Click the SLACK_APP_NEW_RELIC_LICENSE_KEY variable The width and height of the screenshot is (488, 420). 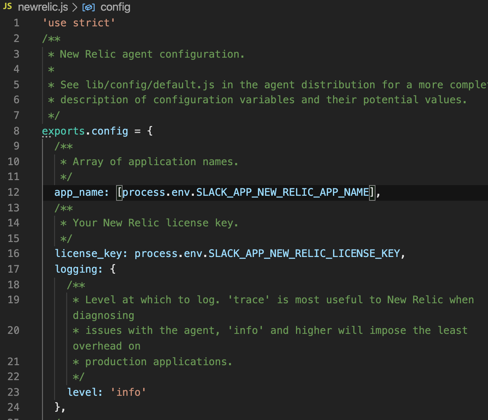pyautogui.click(x=304, y=253)
